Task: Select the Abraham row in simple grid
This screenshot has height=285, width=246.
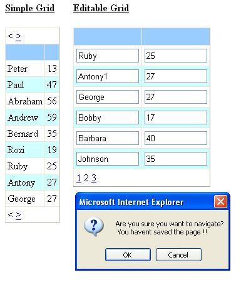Action: click(x=32, y=101)
